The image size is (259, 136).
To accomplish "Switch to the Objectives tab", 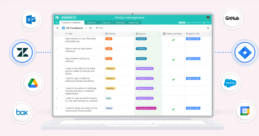I will (x=134, y=23).
